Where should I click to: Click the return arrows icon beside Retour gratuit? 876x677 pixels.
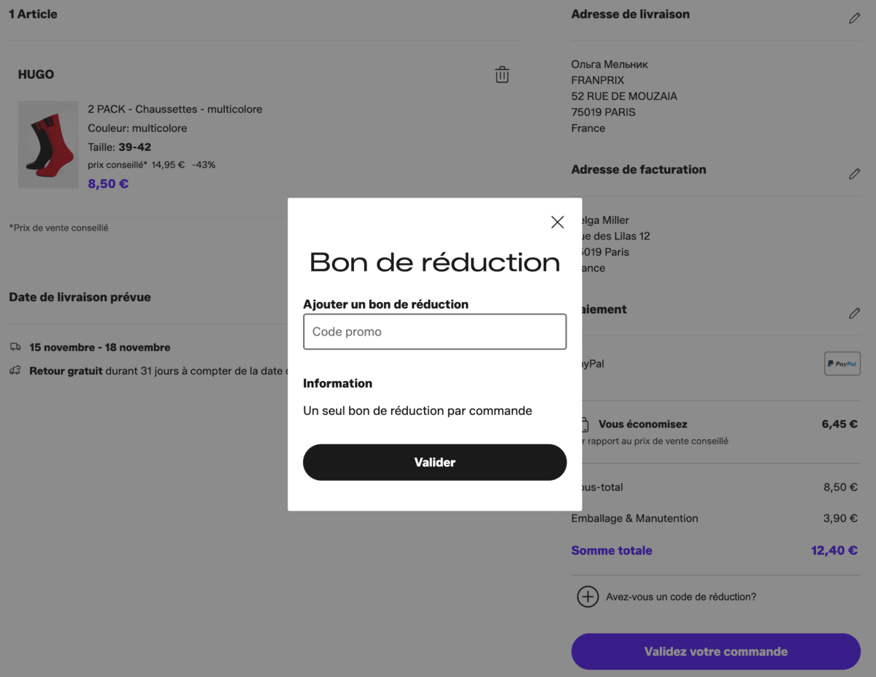pyautogui.click(x=14, y=371)
